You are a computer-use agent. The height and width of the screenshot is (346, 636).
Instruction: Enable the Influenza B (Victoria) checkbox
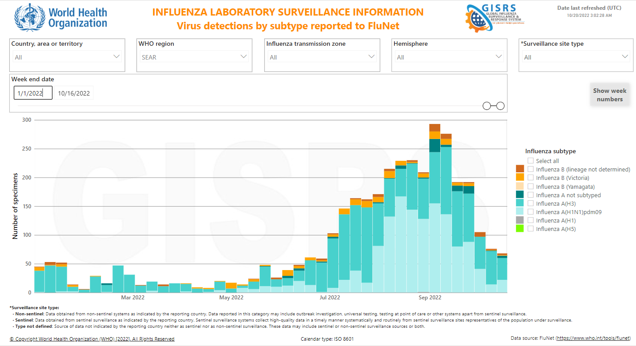tap(531, 178)
